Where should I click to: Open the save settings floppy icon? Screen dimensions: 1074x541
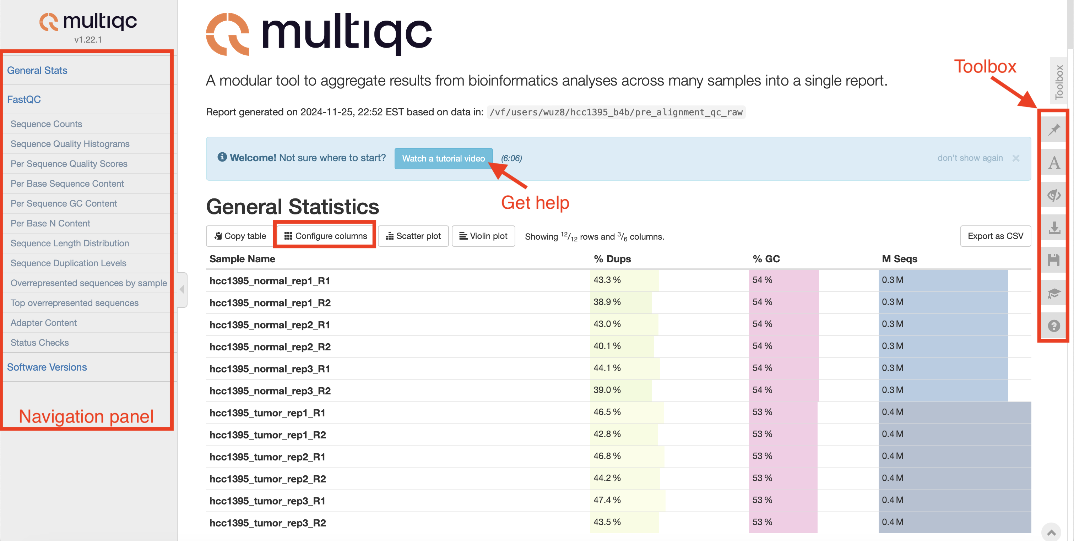[x=1054, y=260]
